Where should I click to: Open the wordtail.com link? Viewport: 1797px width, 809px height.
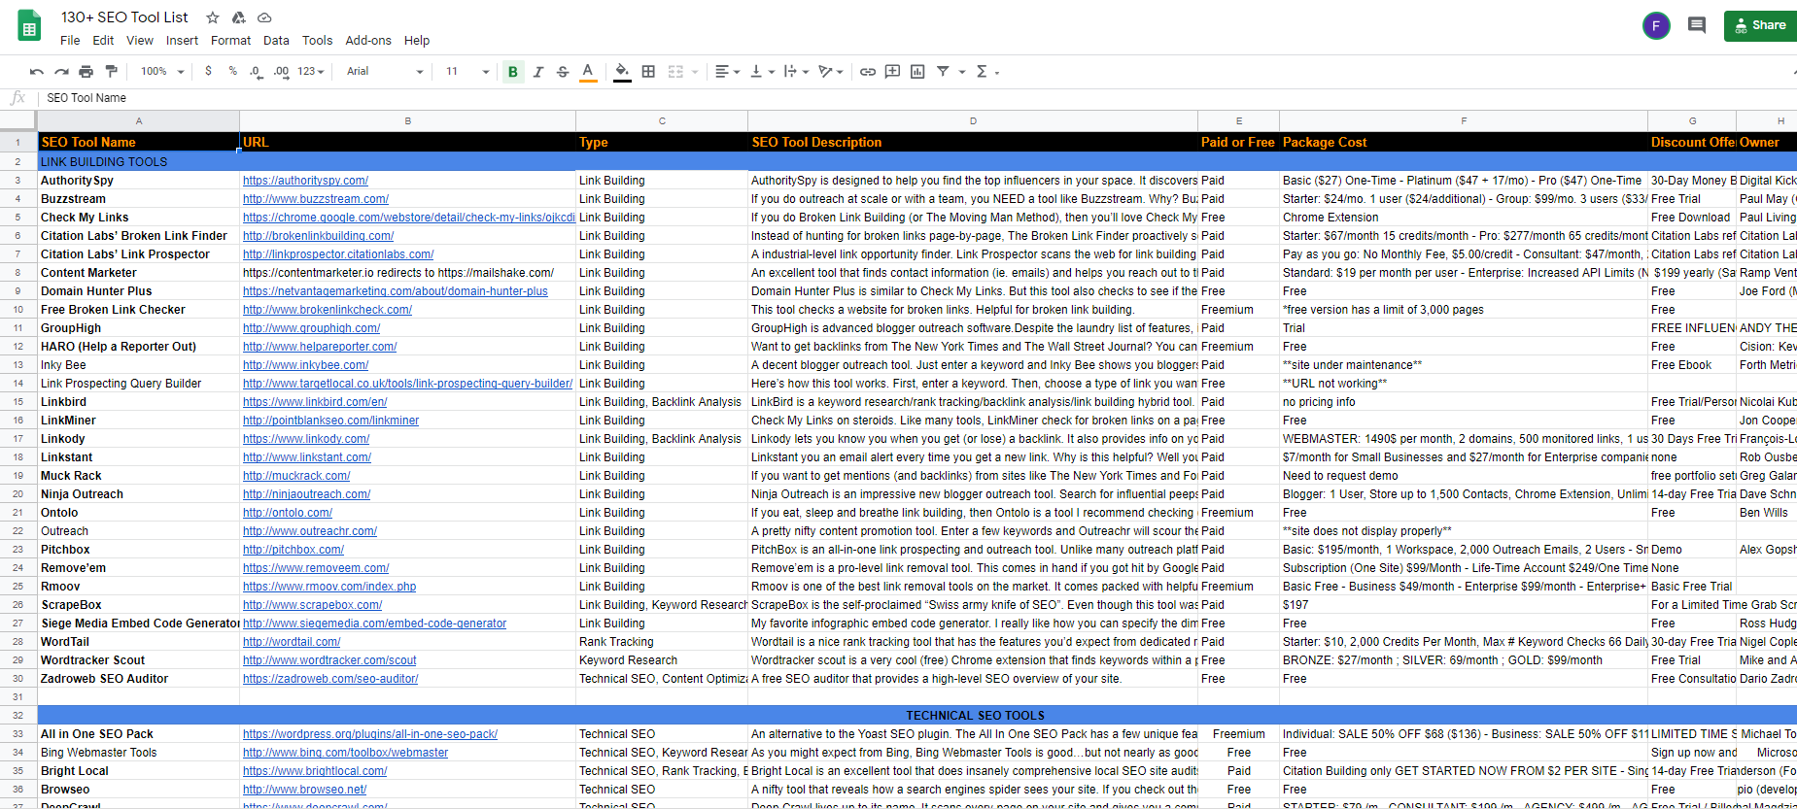pos(292,642)
